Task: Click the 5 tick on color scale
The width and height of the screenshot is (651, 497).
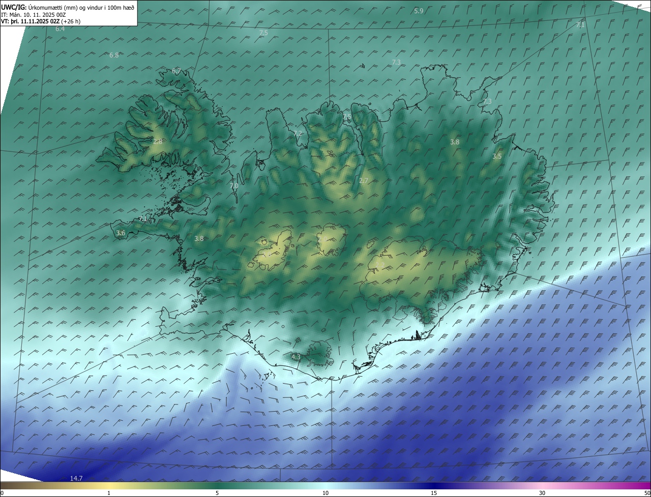Action: pos(217,493)
